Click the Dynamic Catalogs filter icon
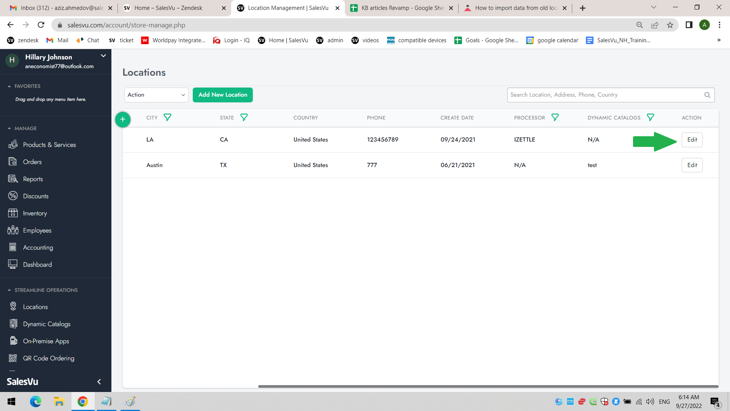 [x=651, y=118]
